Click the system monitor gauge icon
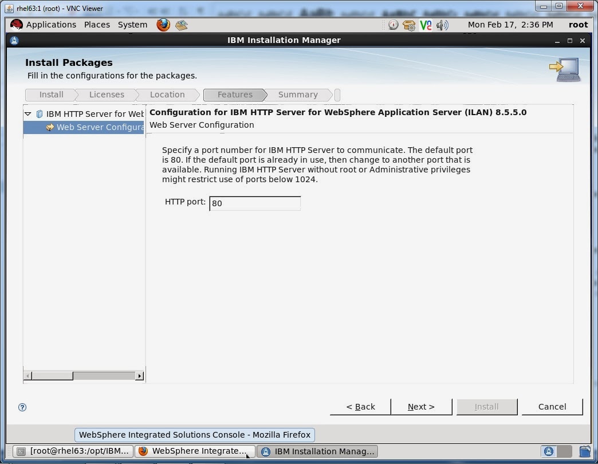 [x=393, y=25]
